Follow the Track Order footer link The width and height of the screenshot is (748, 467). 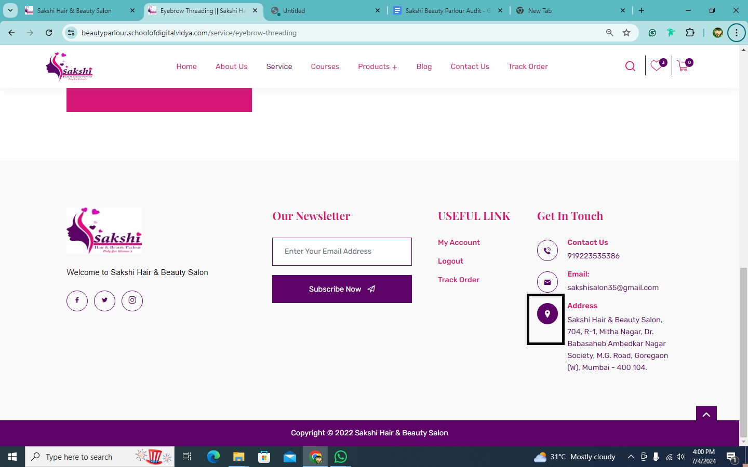point(458,280)
